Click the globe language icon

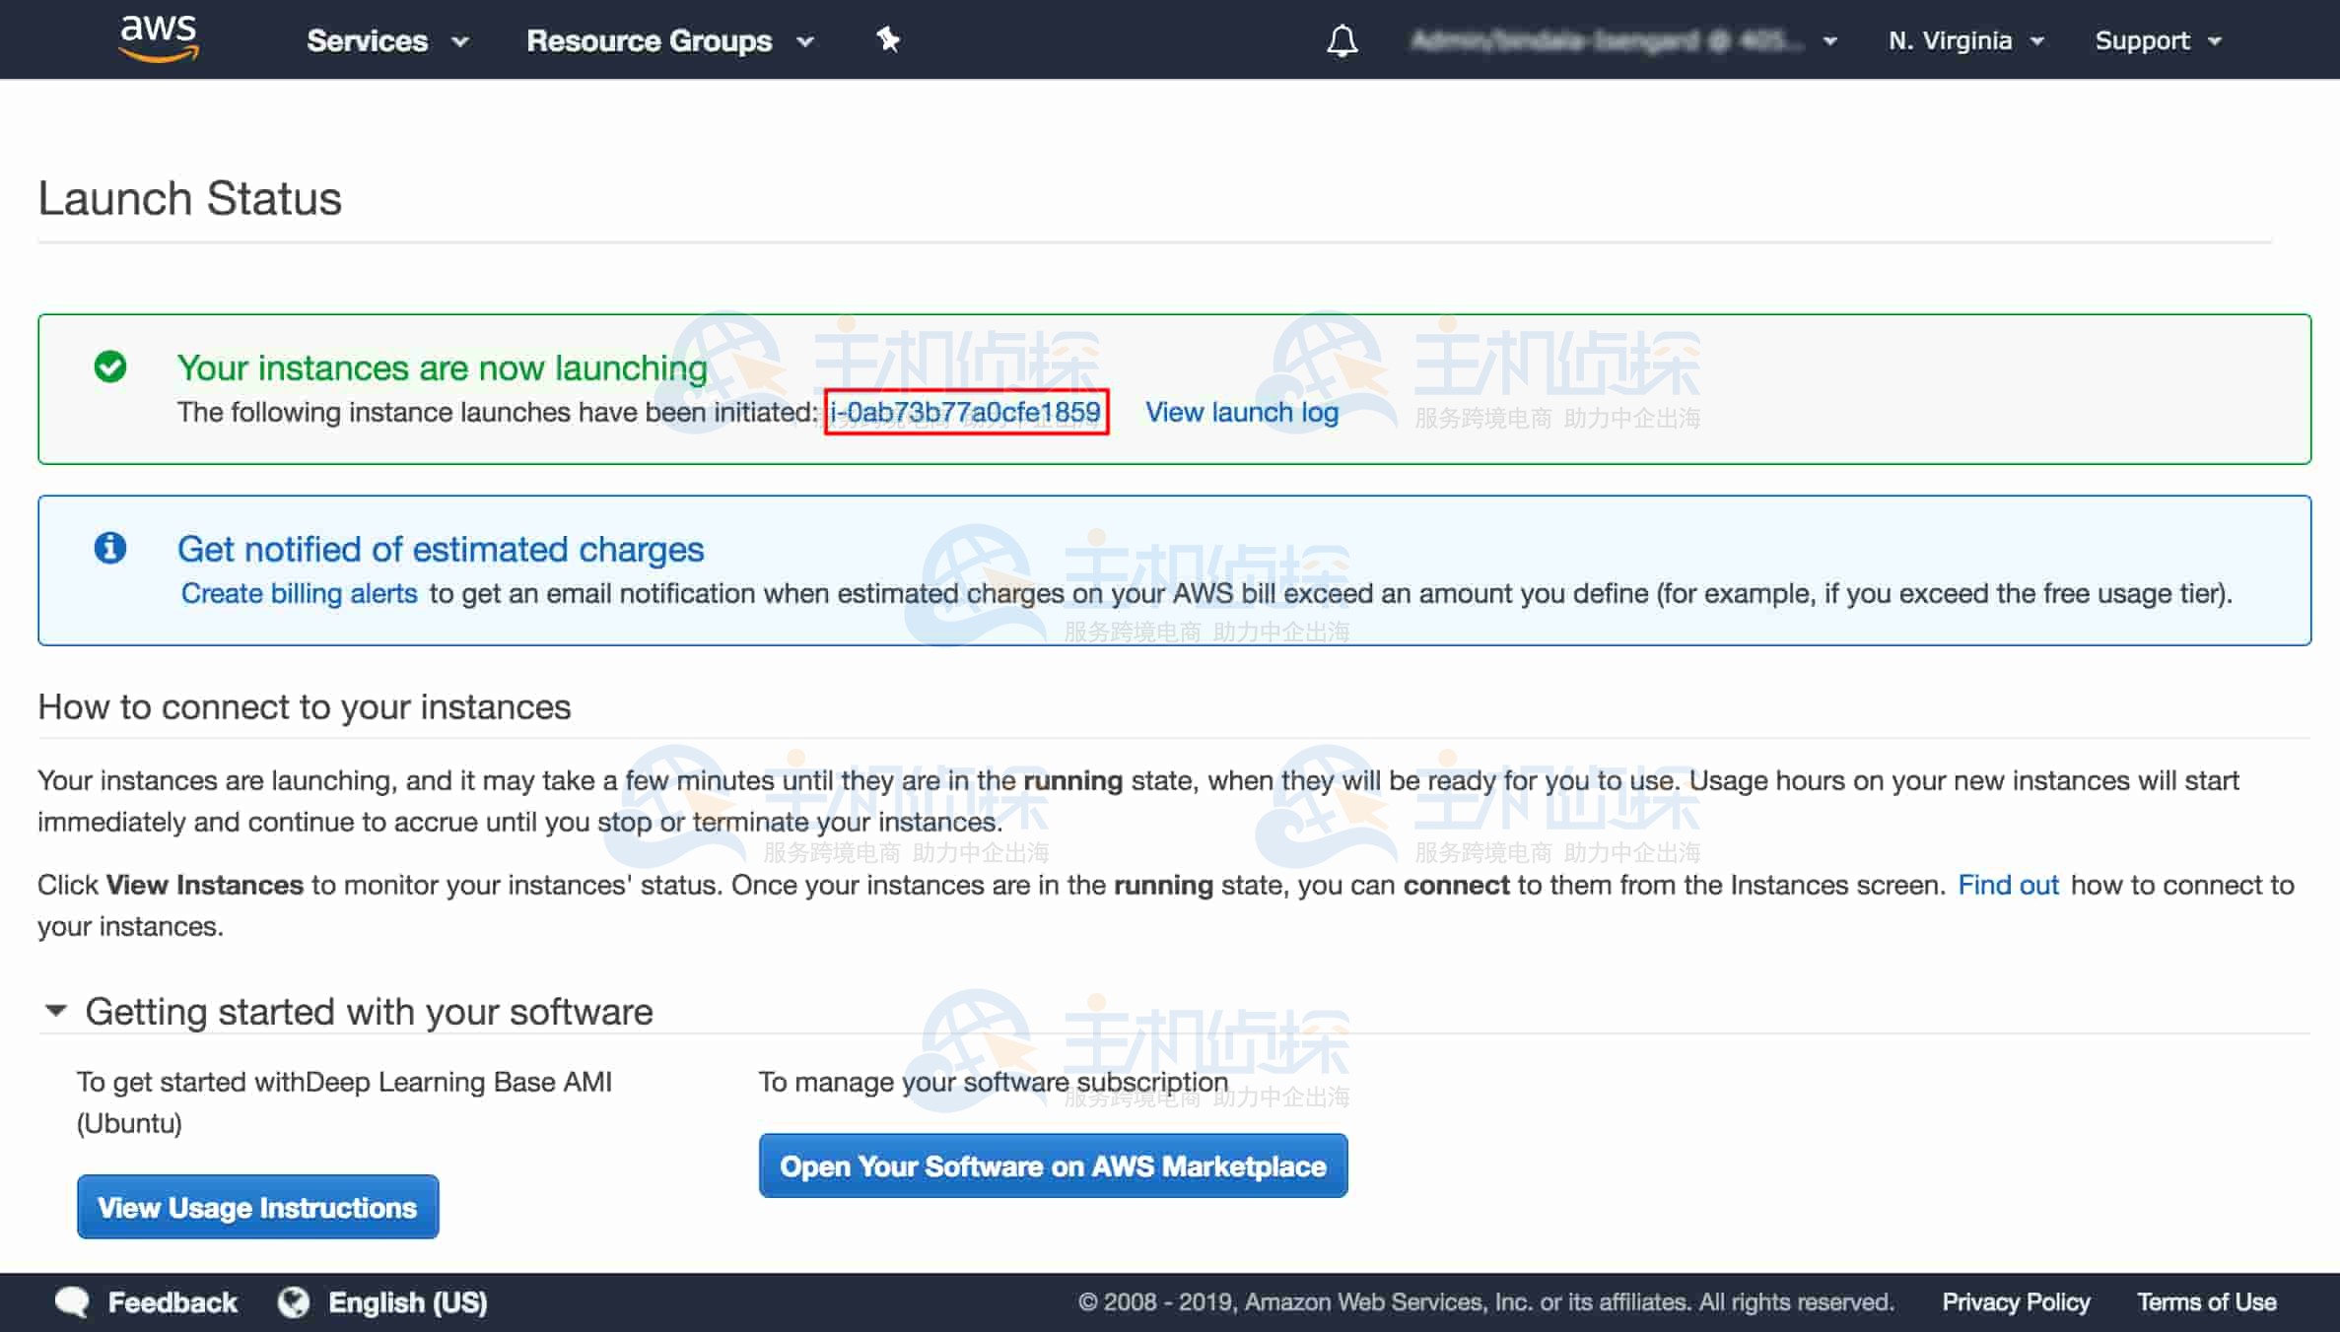click(x=293, y=1301)
